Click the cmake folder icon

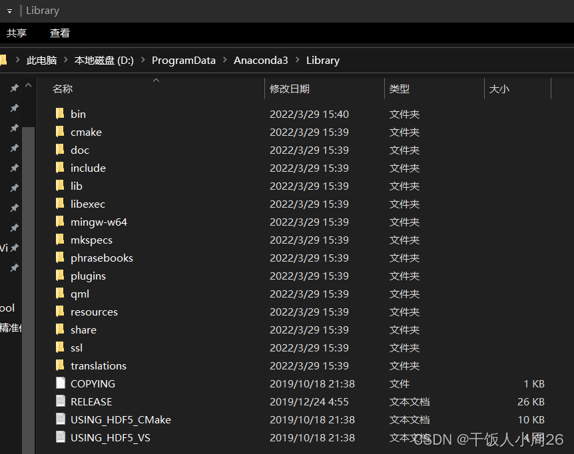click(60, 131)
